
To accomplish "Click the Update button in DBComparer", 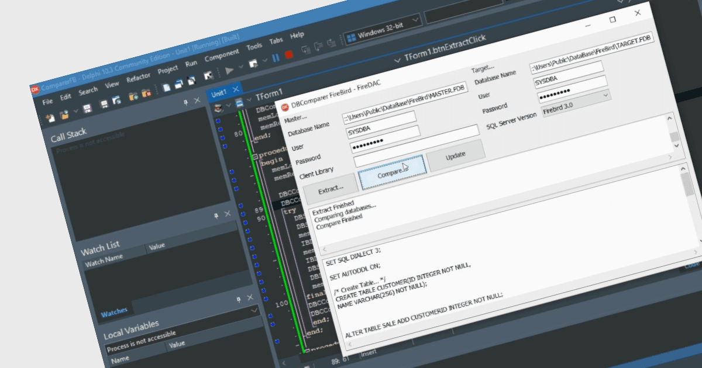I will pyautogui.click(x=456, y=156).
